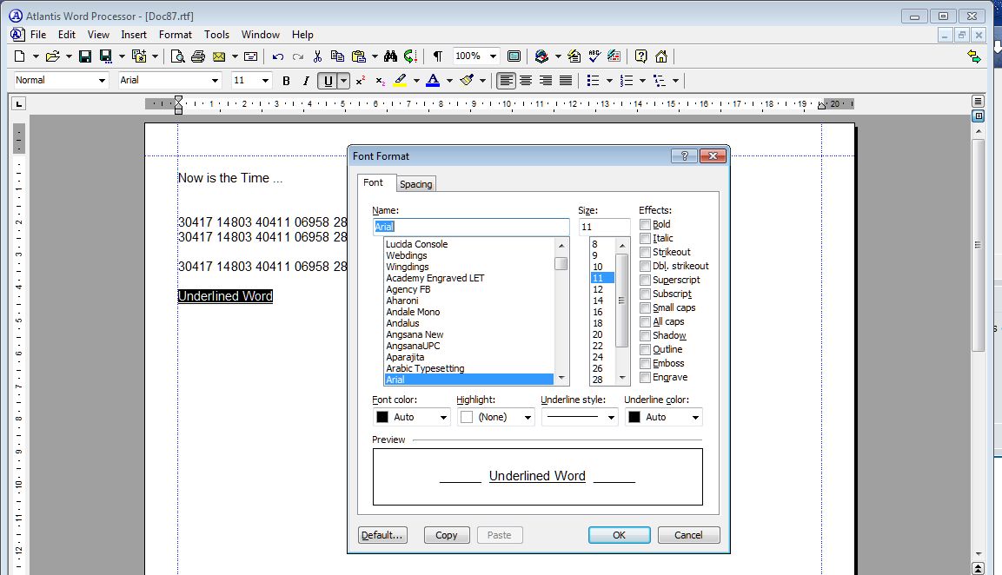Click the Italic formatting icon

(306, 81)
